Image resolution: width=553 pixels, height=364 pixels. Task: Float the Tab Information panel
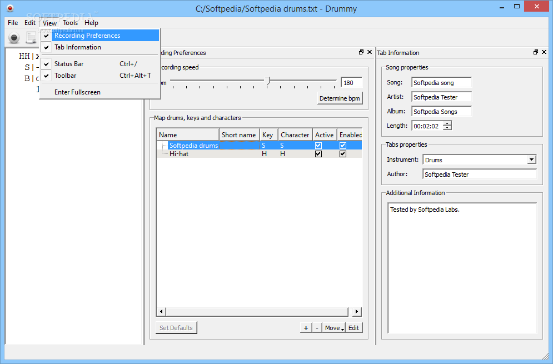point(536,52)
